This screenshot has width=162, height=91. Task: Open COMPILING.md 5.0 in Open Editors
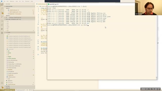pos(20,10)
